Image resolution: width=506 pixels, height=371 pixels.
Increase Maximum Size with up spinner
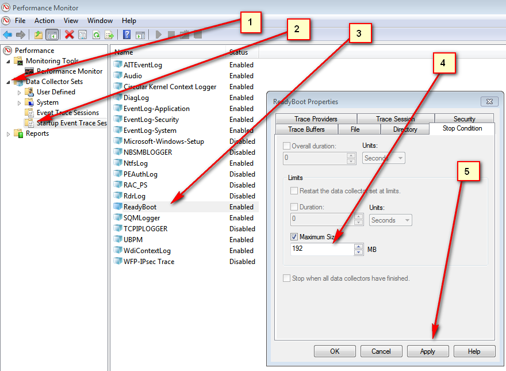pyautogui.click(x=359, y=246)
